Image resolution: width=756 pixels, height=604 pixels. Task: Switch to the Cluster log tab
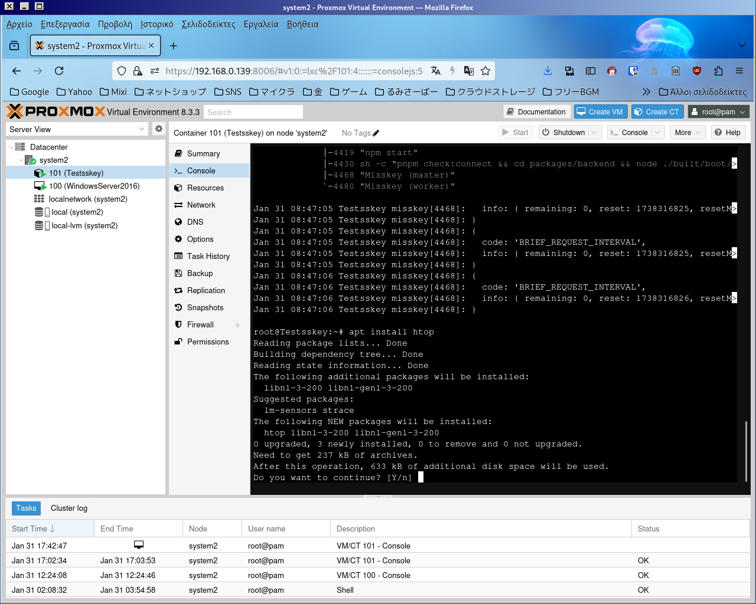point(69,508)
